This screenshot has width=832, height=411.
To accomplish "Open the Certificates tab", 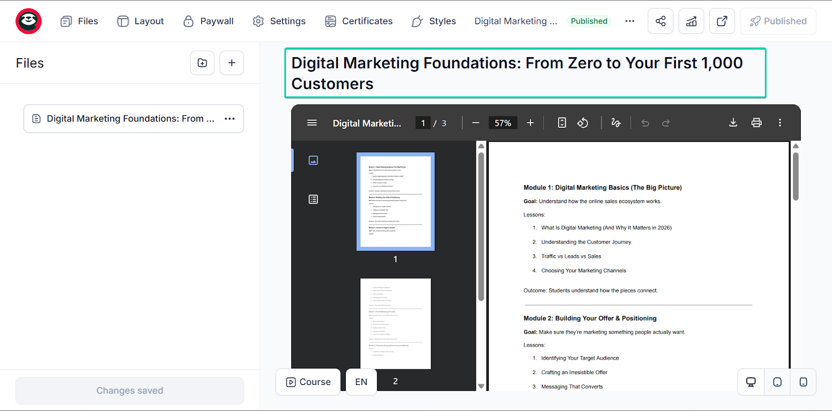I will (359, 21).
